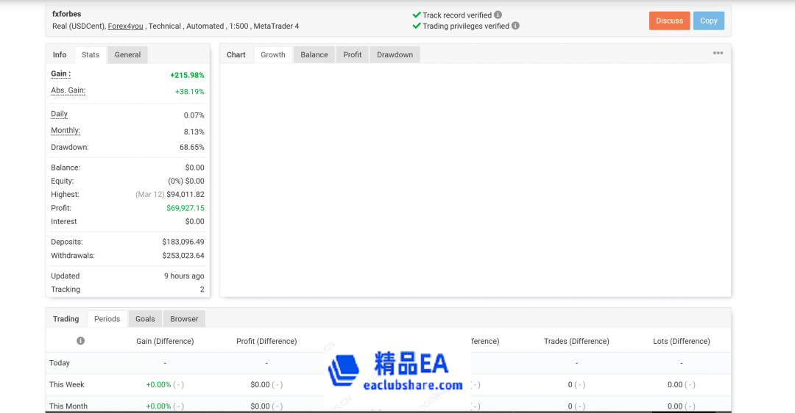This screenshot has width=795, height=413.
Task: Click info icon in Periods table header
Action: [81, 341]
